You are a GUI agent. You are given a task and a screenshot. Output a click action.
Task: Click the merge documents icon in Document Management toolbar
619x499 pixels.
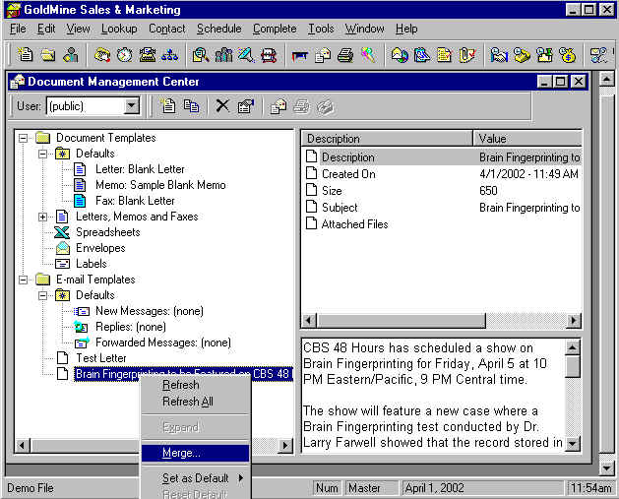click(279, 106)
